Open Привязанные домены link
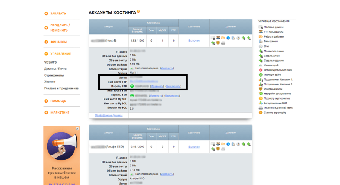 pyautogui.click(x=108, y=115)
